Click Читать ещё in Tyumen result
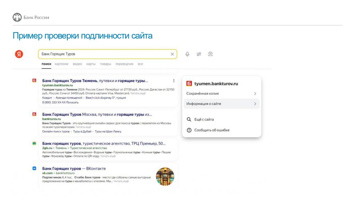 click(x=138, y=93)
